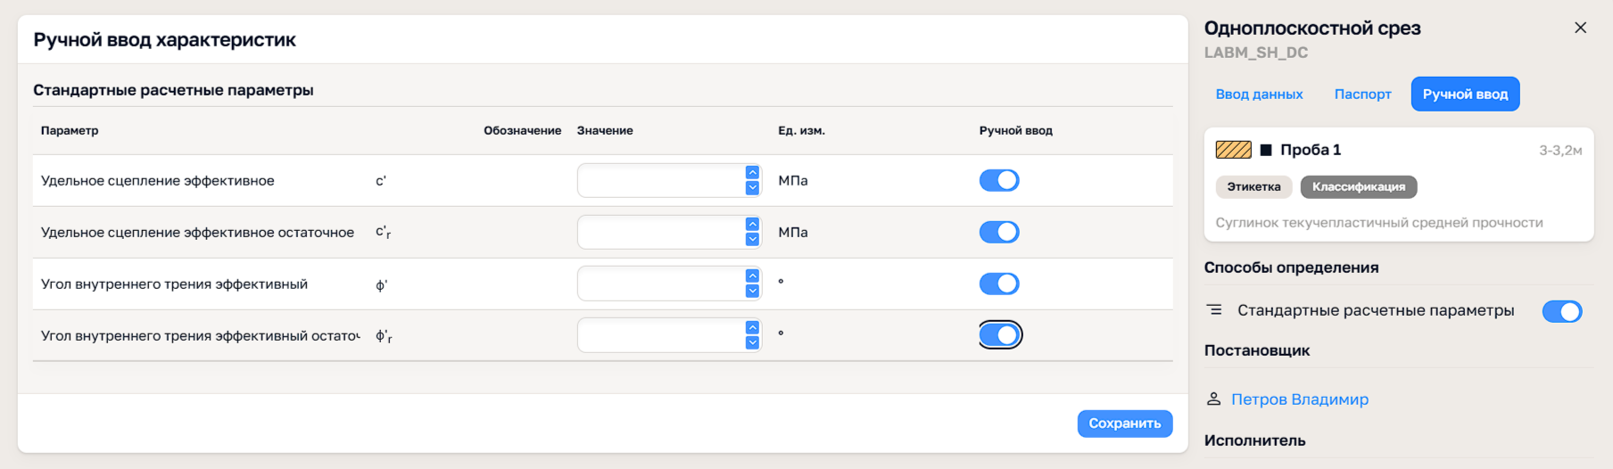
Task: Click the Классификация tag on Проба 1
Action: 1358,186
